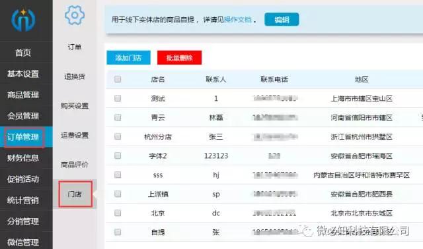This screenshot has width=423, height=249.
Task: Click region 河南省信阳市市辖区
Action: 362,118
